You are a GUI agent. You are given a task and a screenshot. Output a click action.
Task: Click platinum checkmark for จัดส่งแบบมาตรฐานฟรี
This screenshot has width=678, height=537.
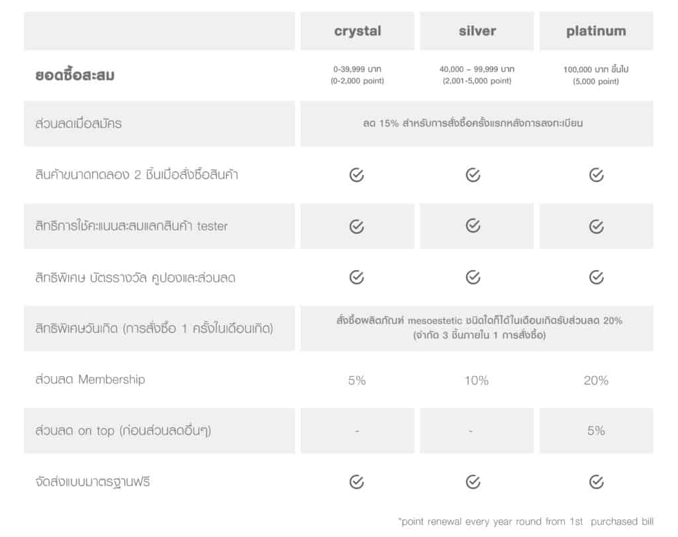point(596,481)
